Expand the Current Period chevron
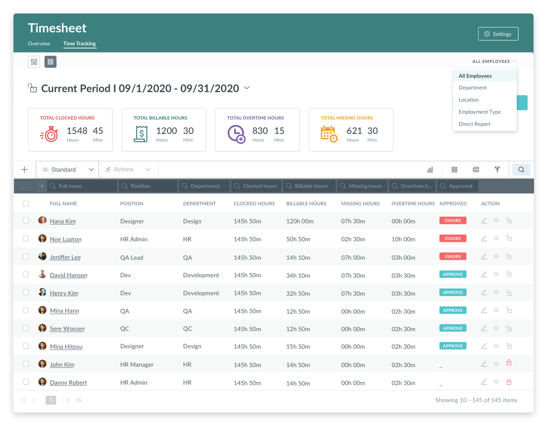 point(247,88)
